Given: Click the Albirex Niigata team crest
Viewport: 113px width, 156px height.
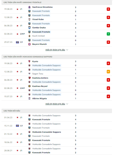Looking at the screenshot, I should 29,98.
